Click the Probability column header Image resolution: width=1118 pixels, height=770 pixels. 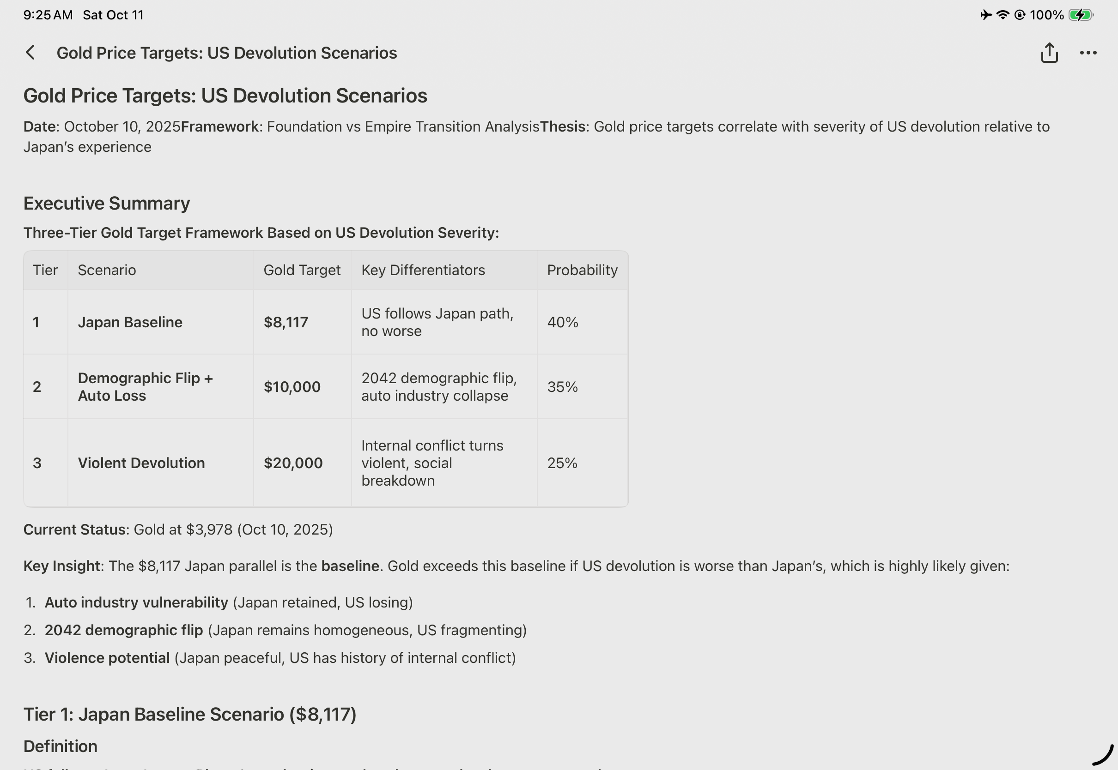point(582,270)
